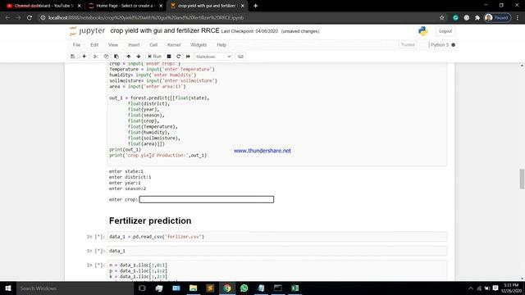
Task: Close the Channel dashboard YouTube tab
Action: (x=80, y=6)
